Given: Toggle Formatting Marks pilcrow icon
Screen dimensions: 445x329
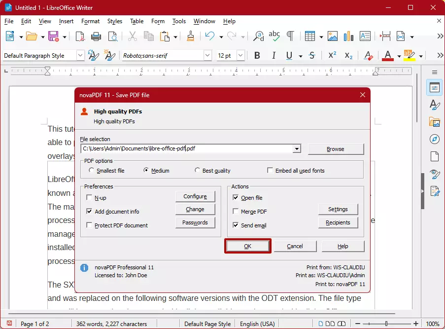Looking at the screenshot, I should [x=291, y=37].
